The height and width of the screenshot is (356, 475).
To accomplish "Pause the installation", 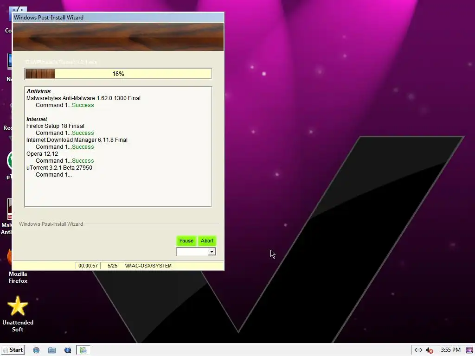I will [x=186, y=241].
